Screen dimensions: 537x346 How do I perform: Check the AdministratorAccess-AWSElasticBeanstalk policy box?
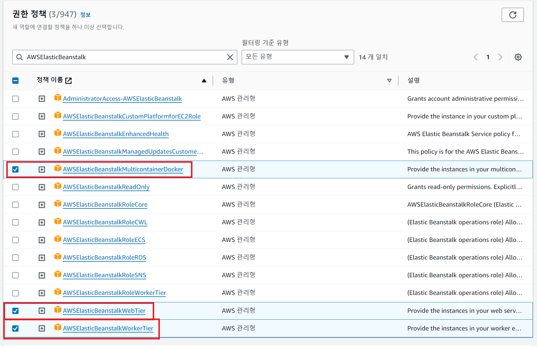15,99
